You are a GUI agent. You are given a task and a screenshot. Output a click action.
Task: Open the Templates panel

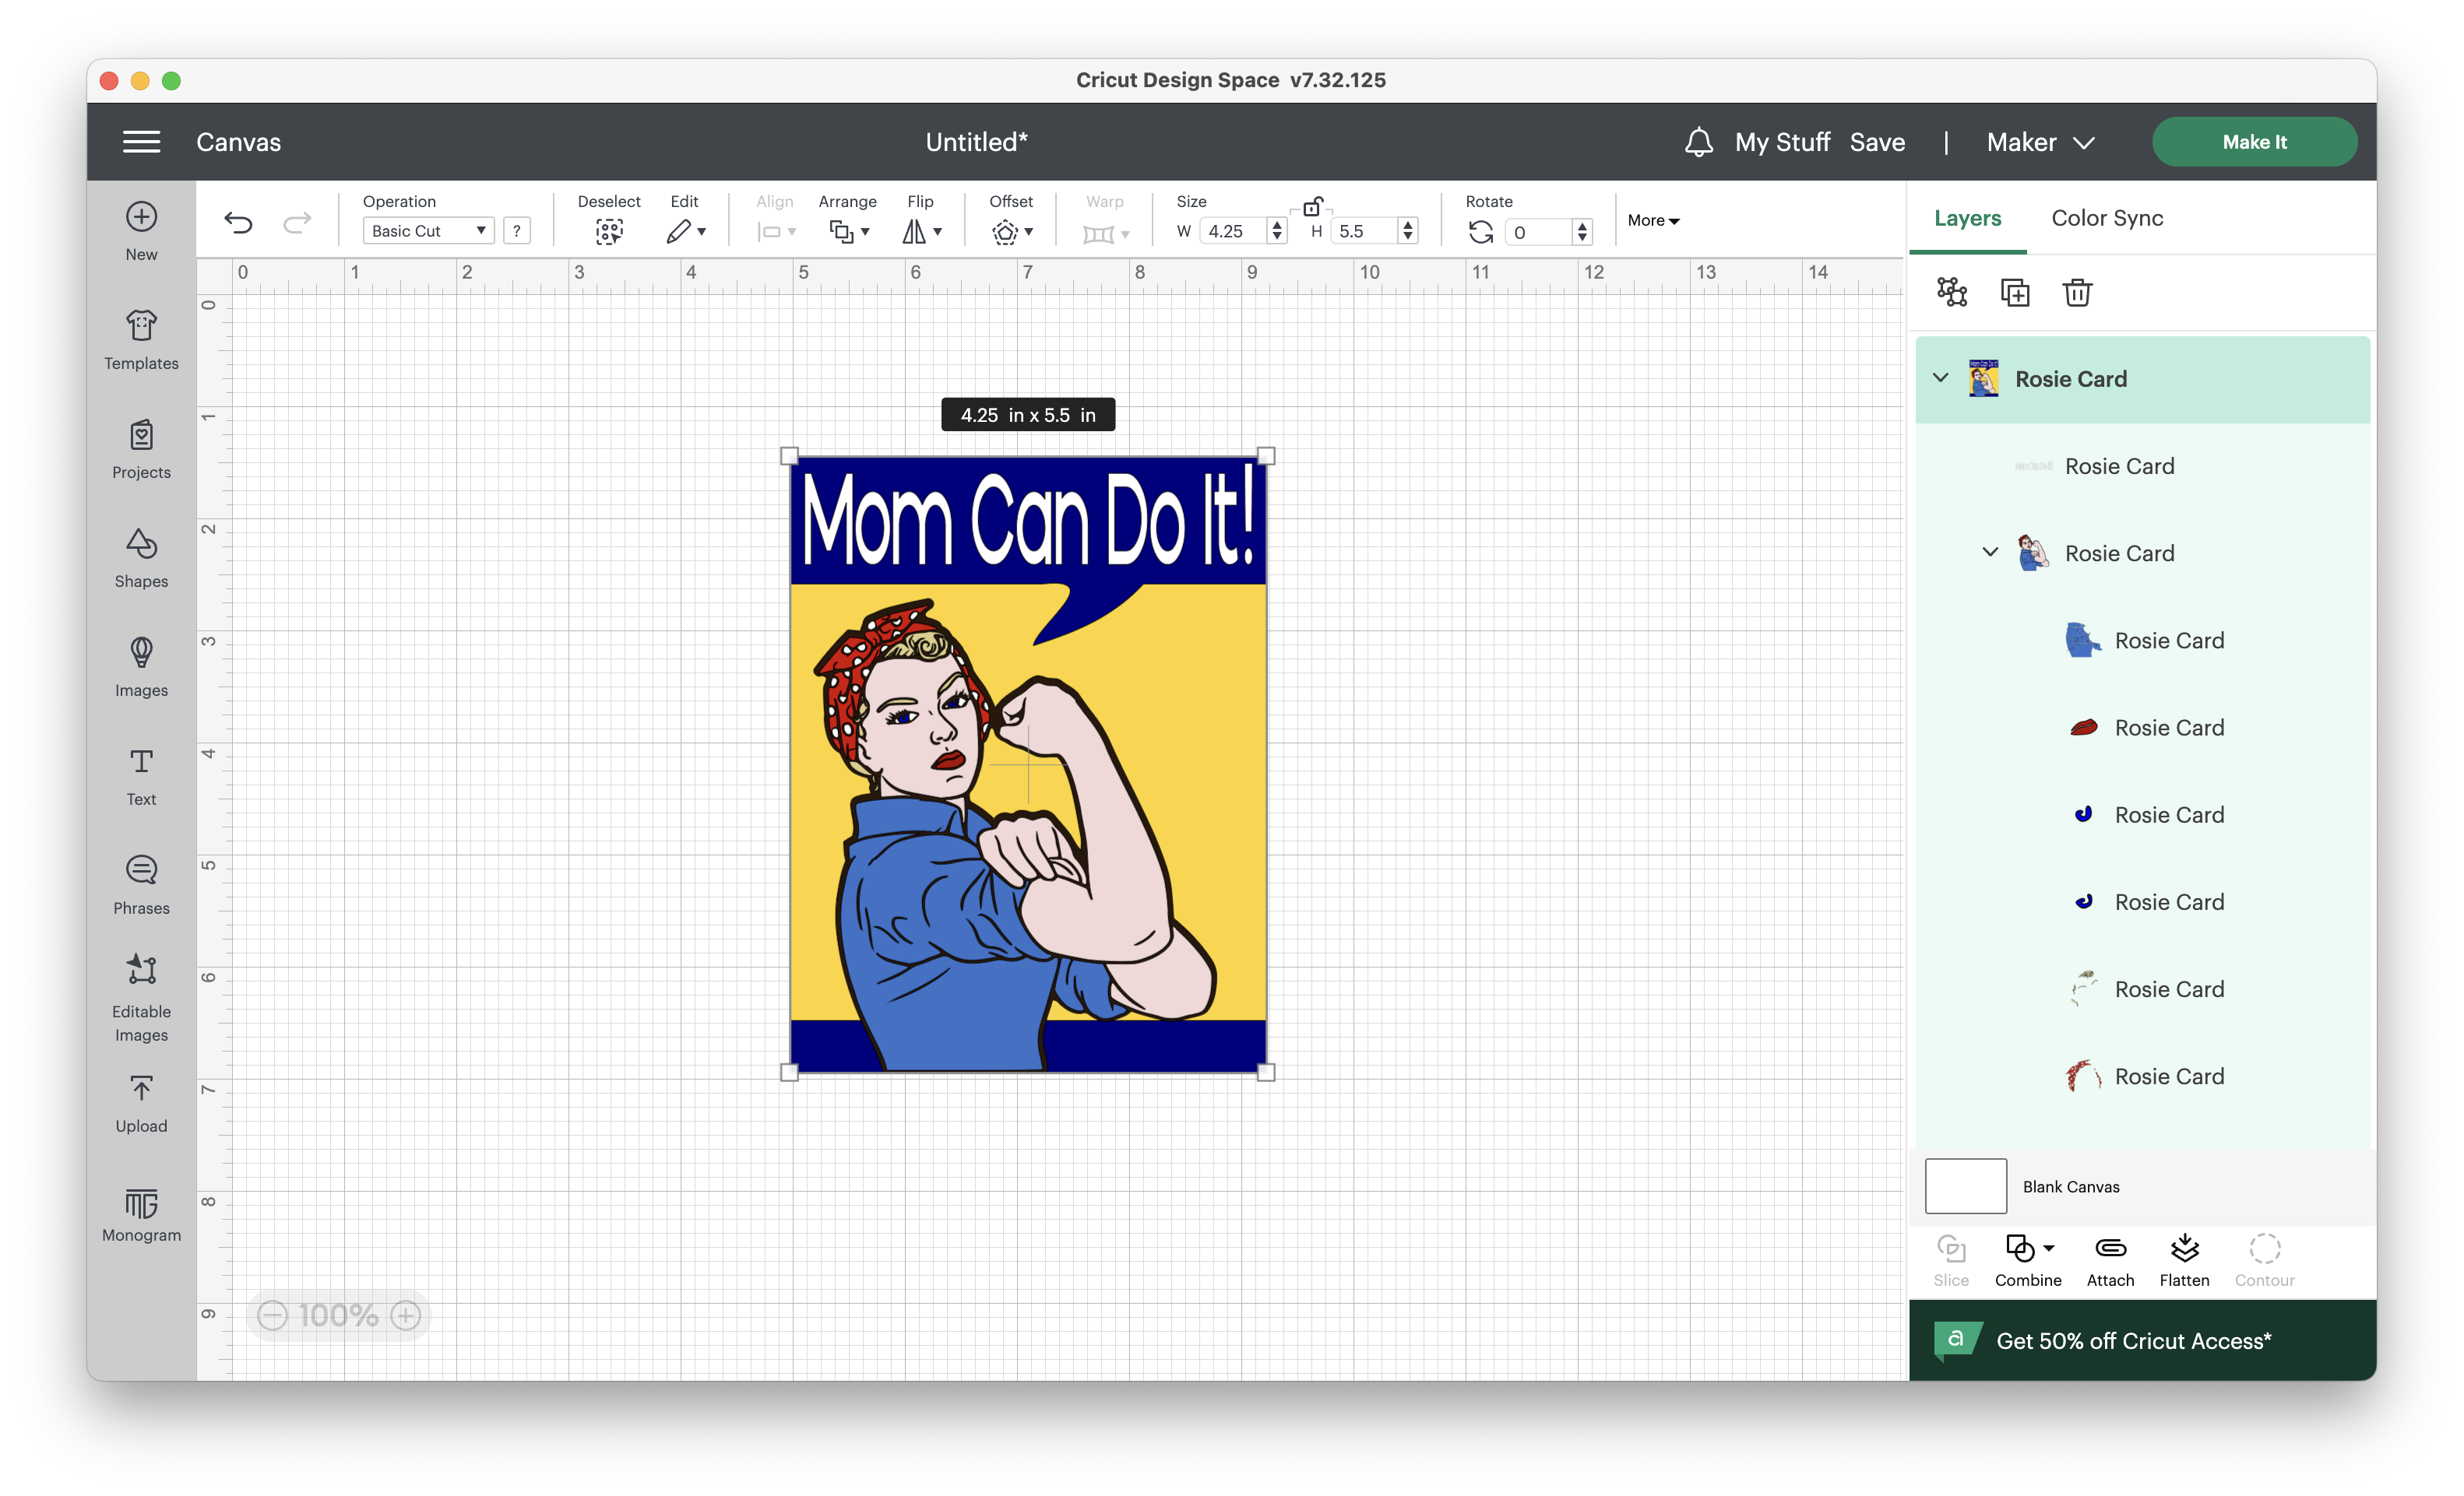click(x=140, y=340)
